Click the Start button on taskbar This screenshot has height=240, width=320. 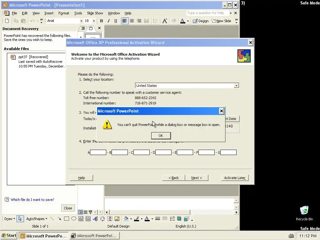pos(9,236)
